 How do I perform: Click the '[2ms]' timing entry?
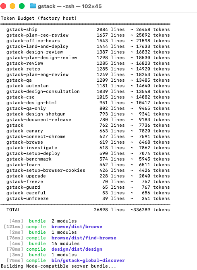click(x=16, y=233)
